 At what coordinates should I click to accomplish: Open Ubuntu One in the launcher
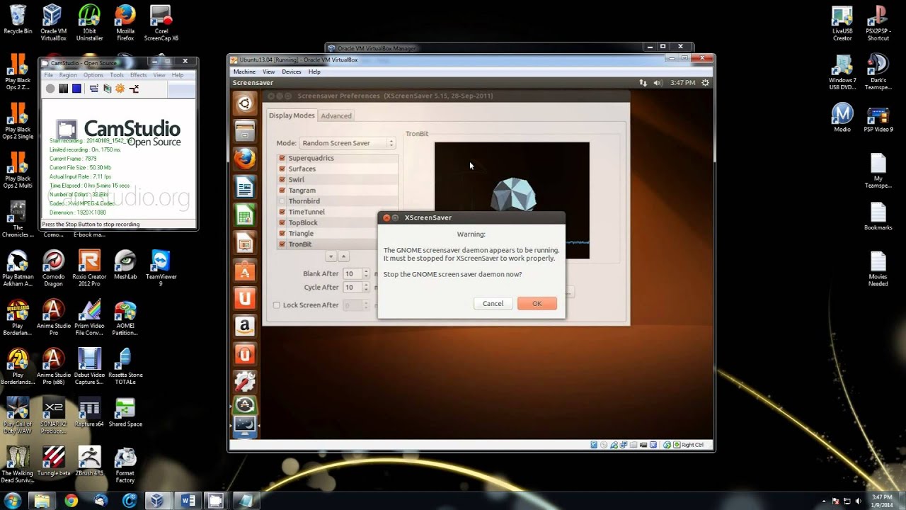pos(245,298)
